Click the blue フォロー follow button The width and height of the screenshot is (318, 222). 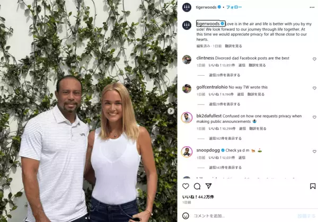pyautogui.click(x=234, y=7)
